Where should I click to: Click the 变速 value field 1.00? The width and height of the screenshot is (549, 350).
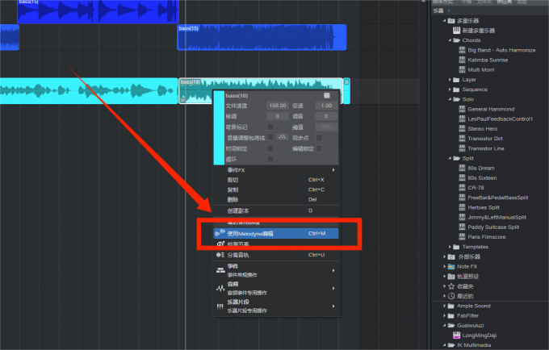coord(326,106)
